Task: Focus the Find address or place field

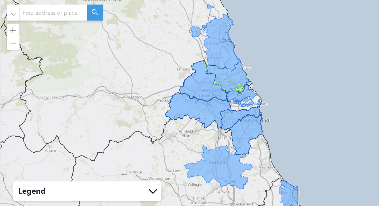Action: (x=53, y=13)
